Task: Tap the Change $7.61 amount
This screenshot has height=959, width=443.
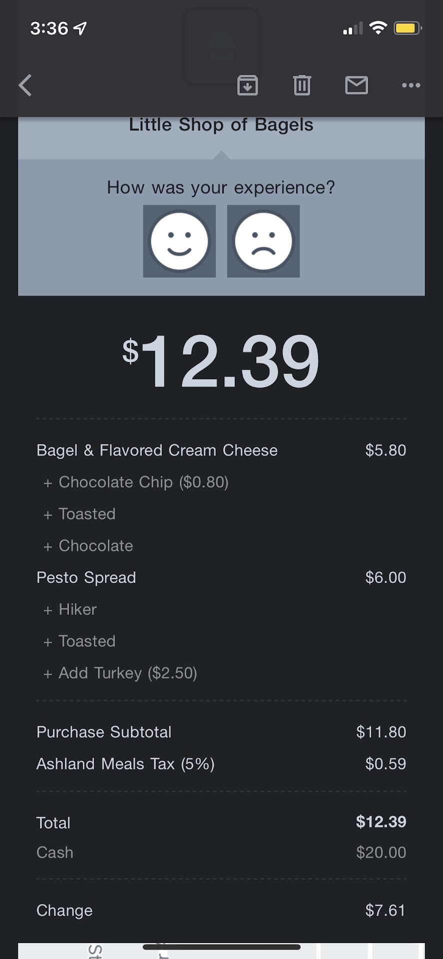Action: click(385, 911)
